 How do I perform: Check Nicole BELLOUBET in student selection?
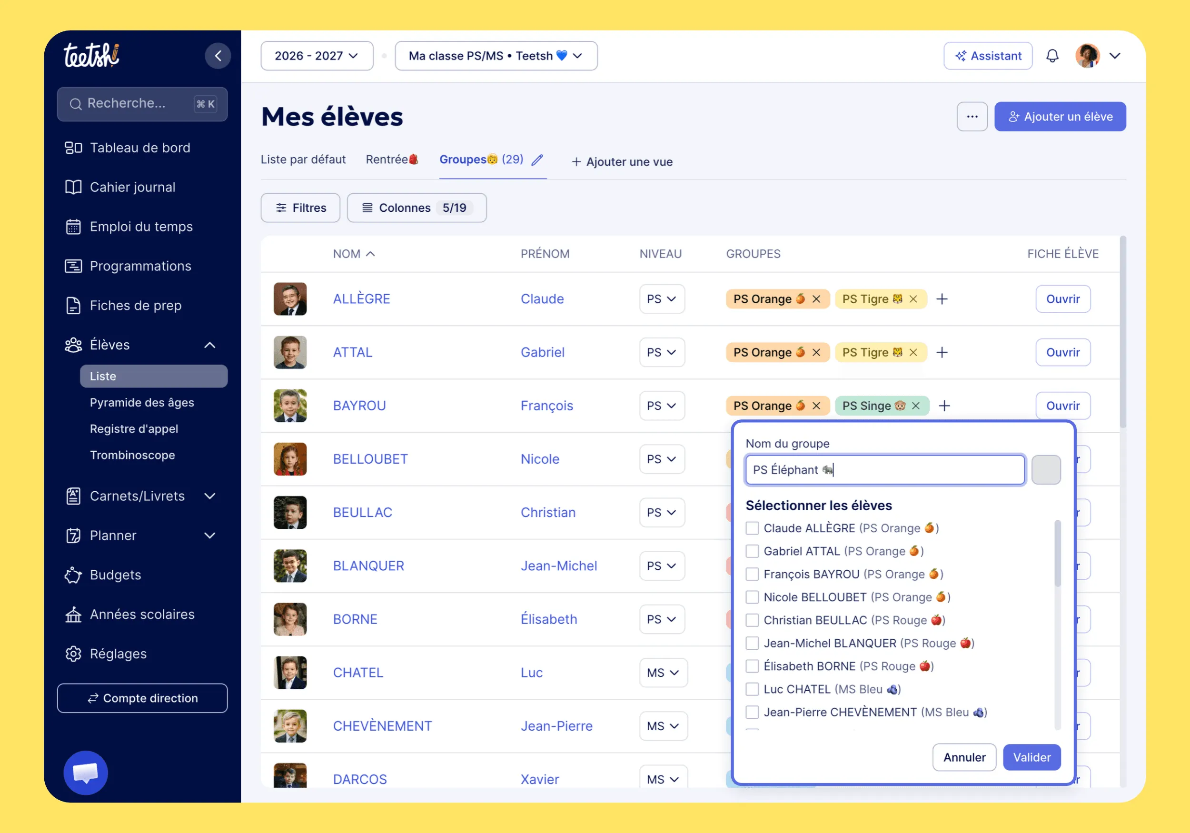coord(752,597)
